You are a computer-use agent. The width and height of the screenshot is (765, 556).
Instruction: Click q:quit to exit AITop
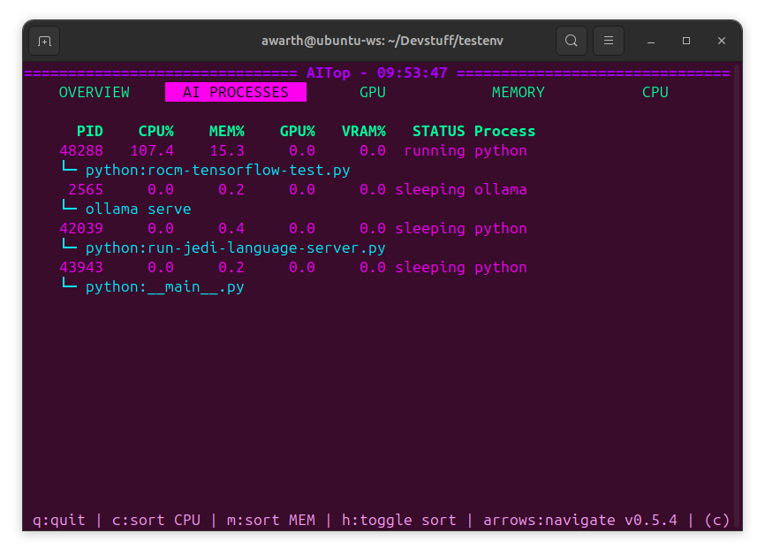(x=58, y=520)
